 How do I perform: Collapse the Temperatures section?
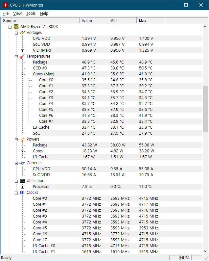click(x=16, y=57)
